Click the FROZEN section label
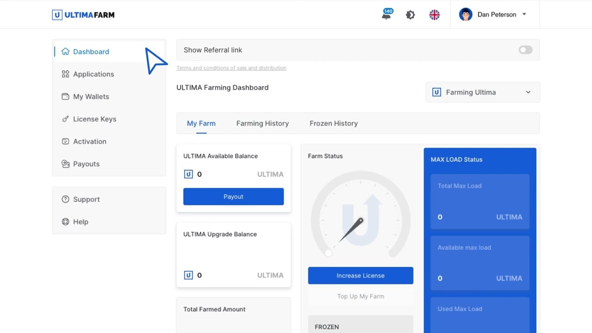592x333 pixels. coord(327,327)
